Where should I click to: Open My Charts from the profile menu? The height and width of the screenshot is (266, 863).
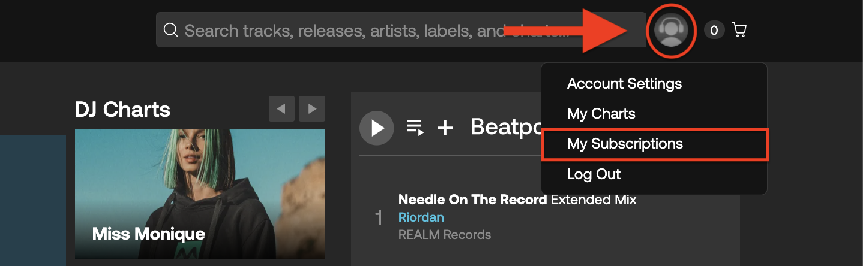tap(601, 114)
